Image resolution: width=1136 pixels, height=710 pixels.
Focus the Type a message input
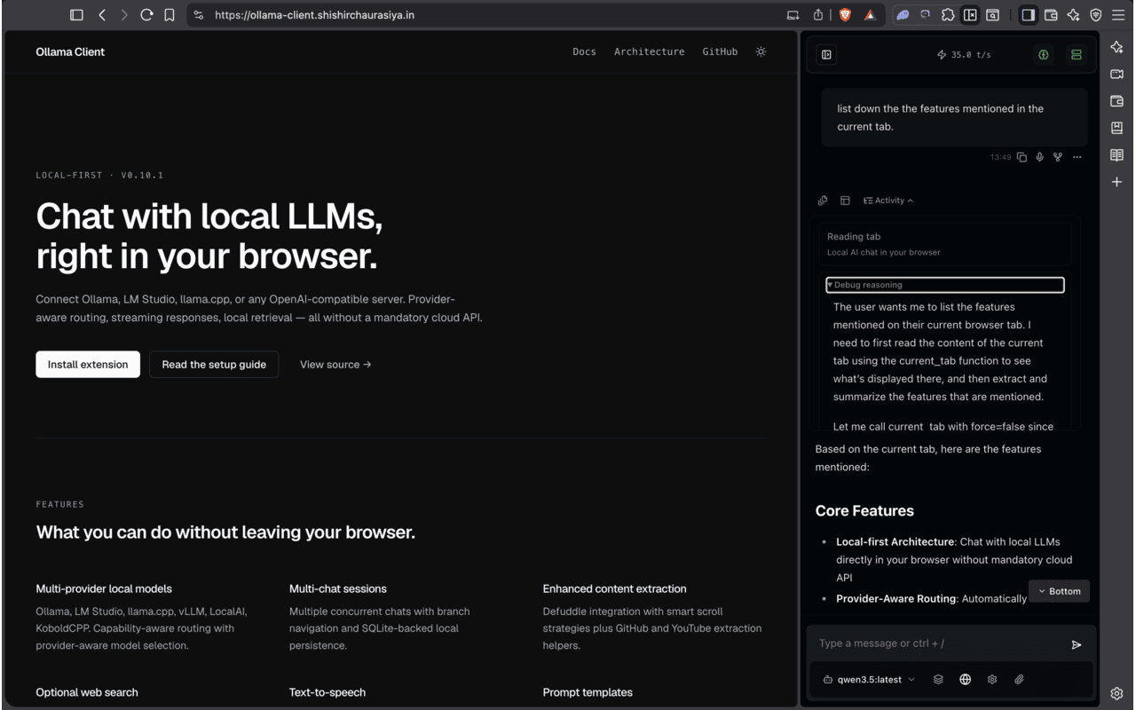pyautogui.click(x=936, y=643)
